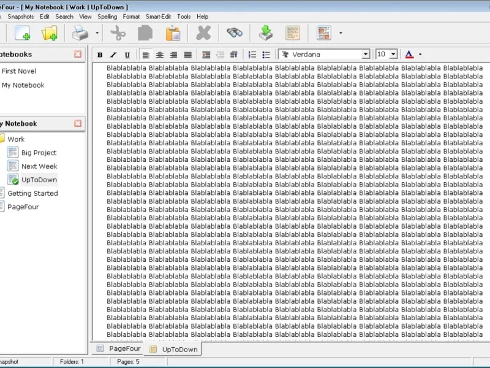Open the Verdana font dropdown
The width and height of the screenshot is (490, 368).
pos(365,55)
